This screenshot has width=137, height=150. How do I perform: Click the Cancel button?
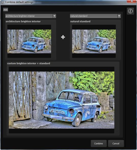pos(116,143)
